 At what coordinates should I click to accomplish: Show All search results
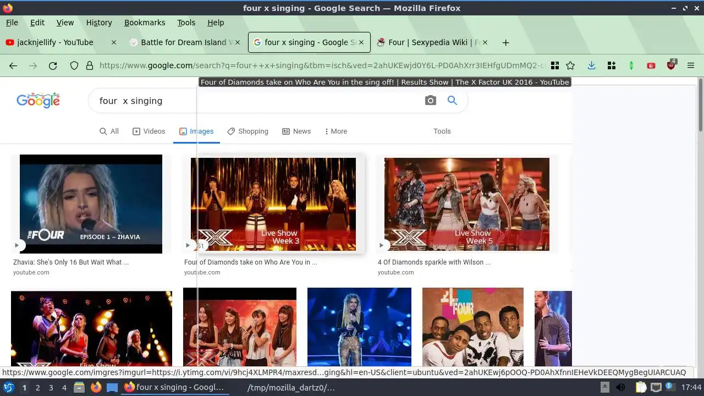tap(109, 131)
